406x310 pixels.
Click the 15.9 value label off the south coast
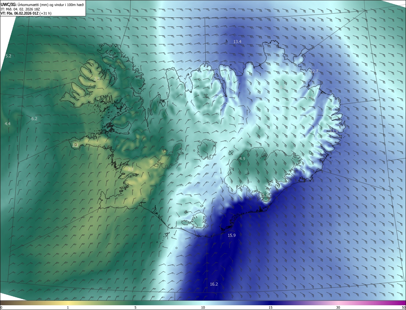232,235
